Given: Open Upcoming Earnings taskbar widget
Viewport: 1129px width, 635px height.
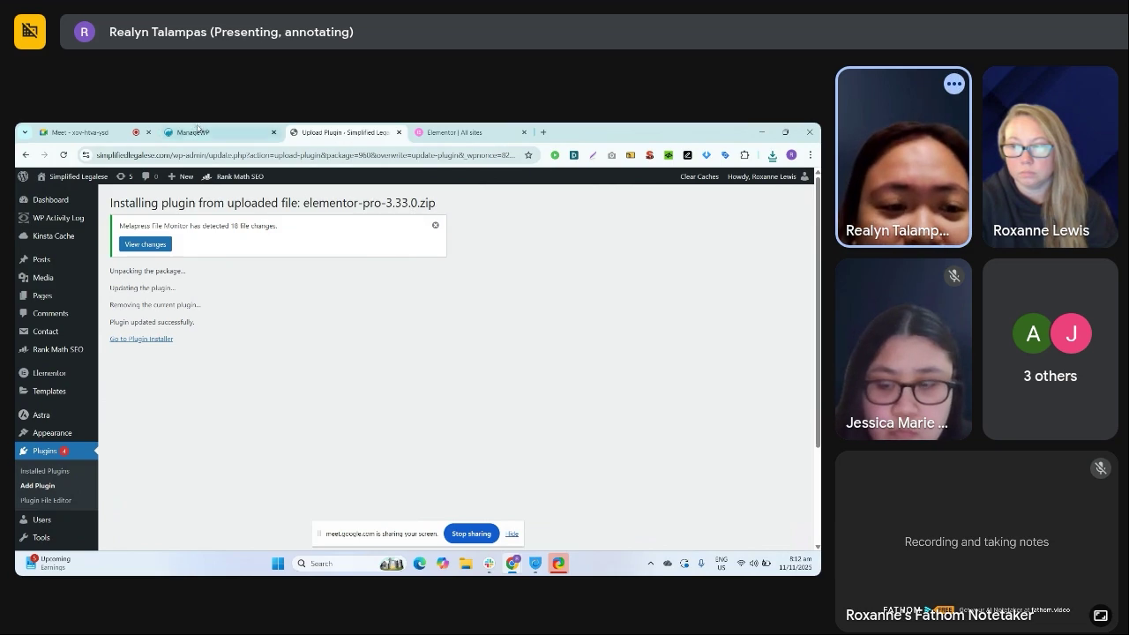Looking at the screenshot, I should pos(49,564).
